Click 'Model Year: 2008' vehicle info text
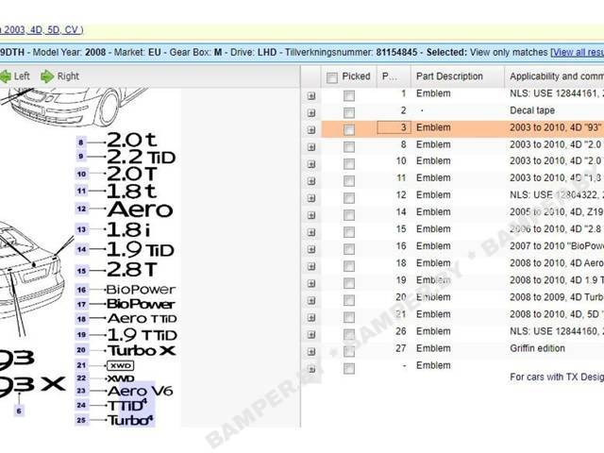Viewport: 604px width, 453px height. click(69, 52)
